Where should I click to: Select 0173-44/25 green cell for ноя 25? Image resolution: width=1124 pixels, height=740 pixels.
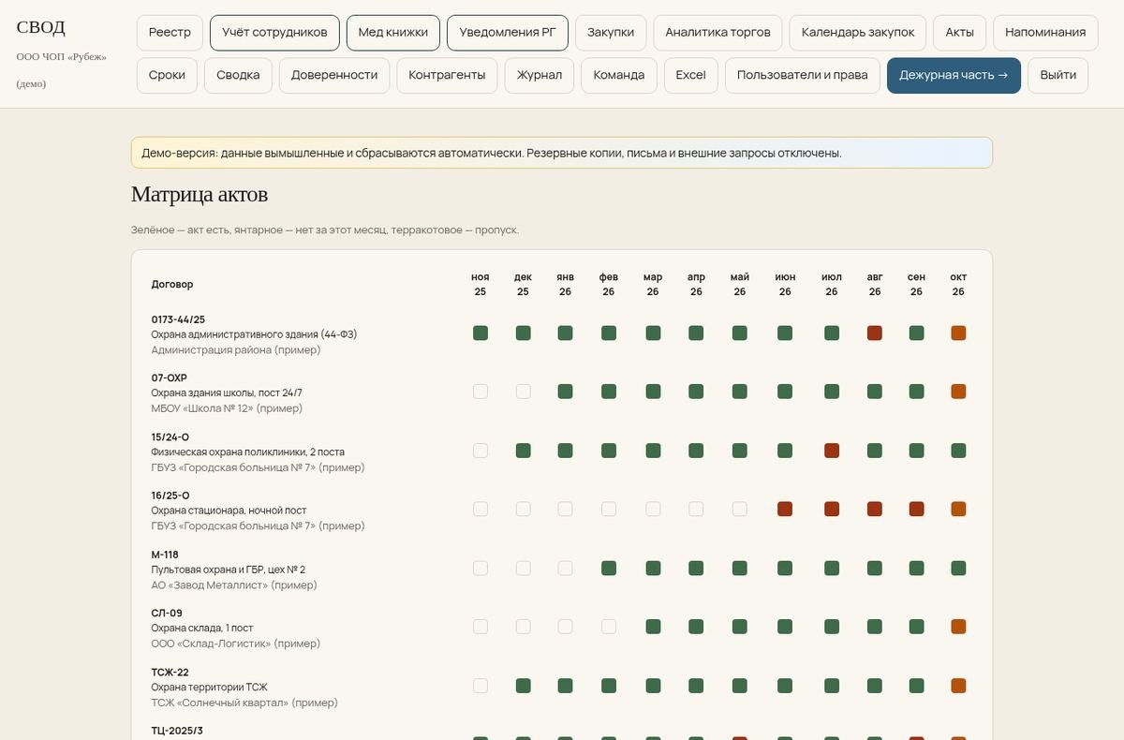point(481,333)
